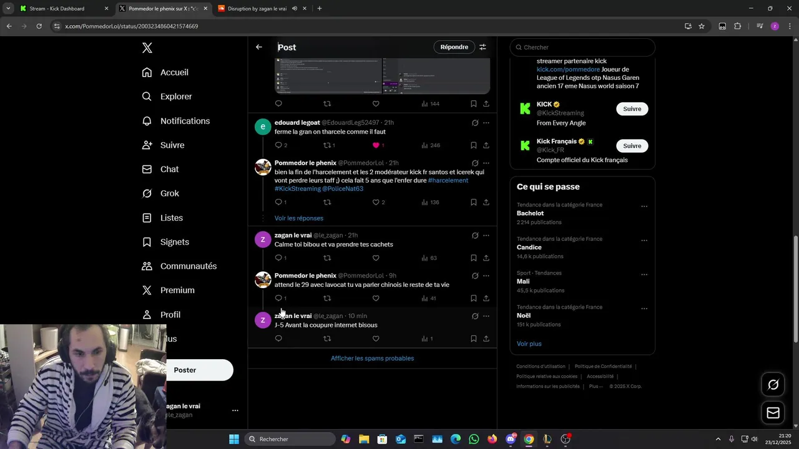Follow the KICK account with Suivre

[632, 109]
